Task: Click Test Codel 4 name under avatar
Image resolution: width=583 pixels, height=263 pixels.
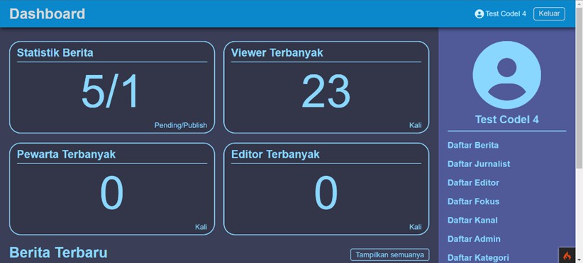Action: [x=507, y=119]
